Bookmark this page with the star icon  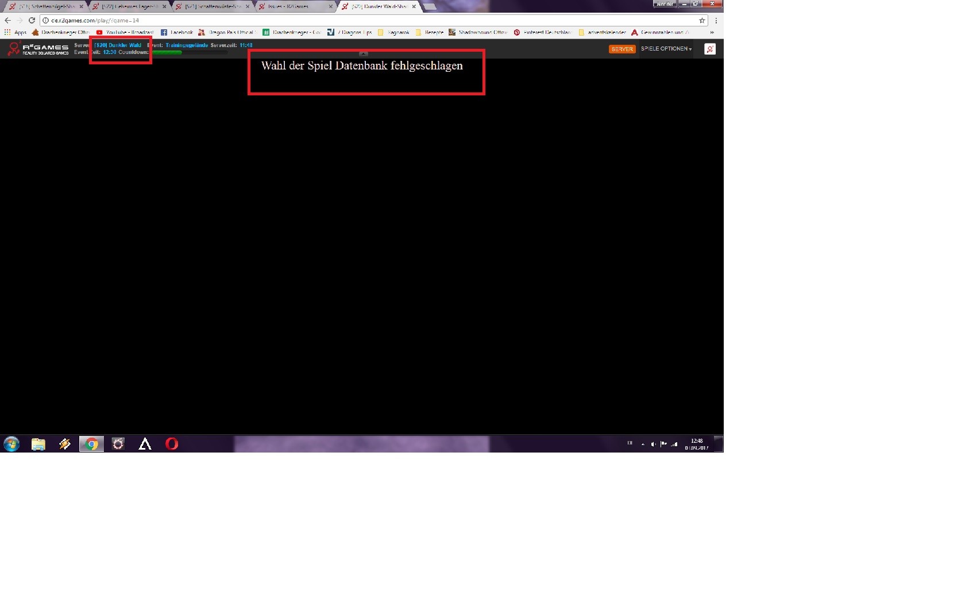[x=702, y=20]
